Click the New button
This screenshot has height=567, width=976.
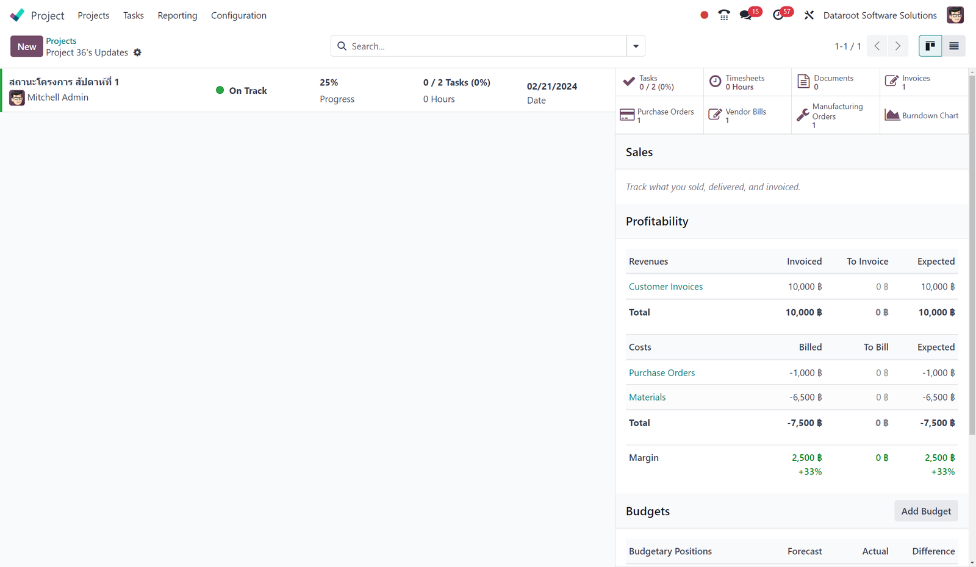click(x=26, y=46)
